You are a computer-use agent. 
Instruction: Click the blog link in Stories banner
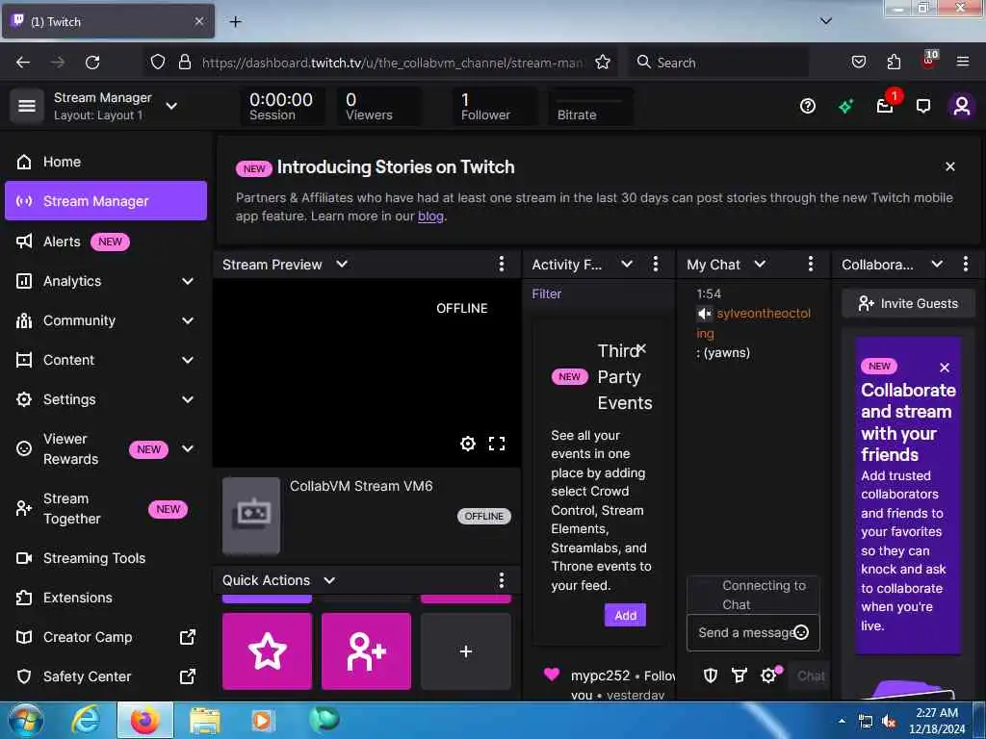point(430,217)
